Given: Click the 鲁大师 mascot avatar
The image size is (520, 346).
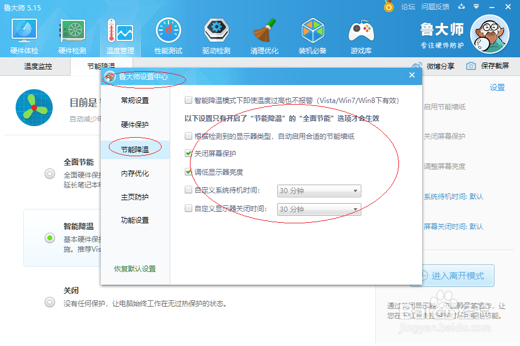Looking at the screenshot, I should pyautogui.click(x=489, y=34).
